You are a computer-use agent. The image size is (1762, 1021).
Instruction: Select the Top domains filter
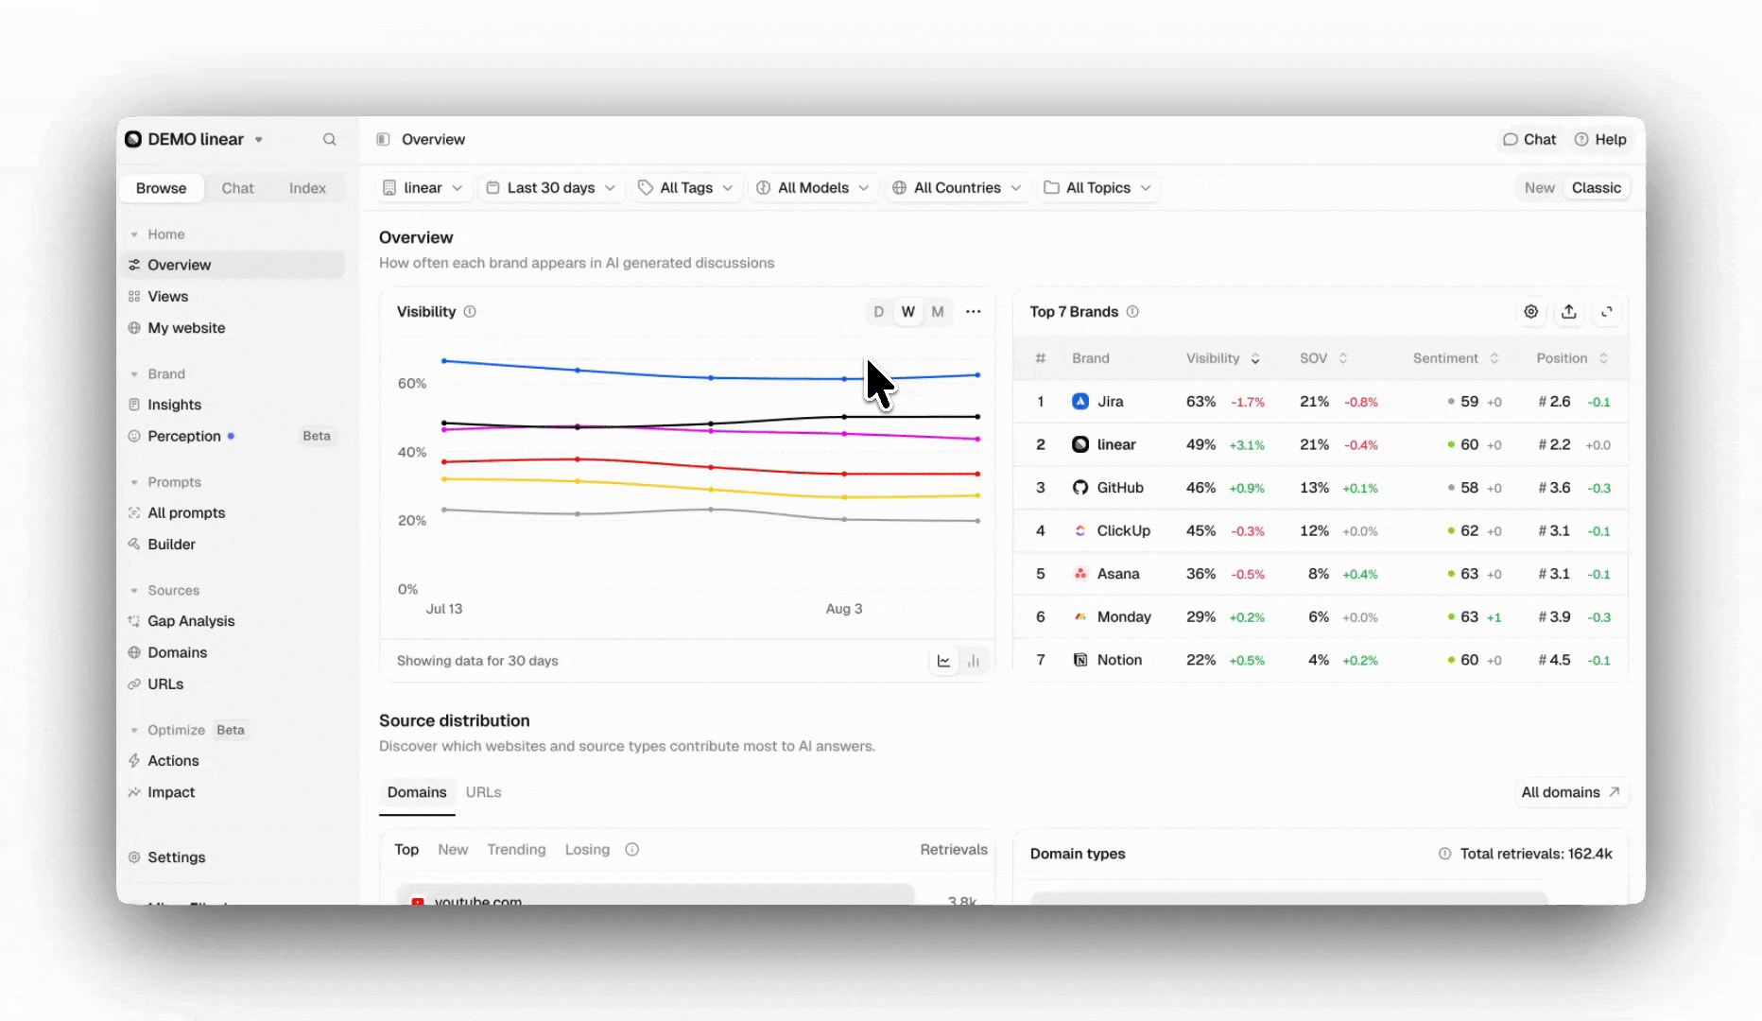[x=406, y=850]
